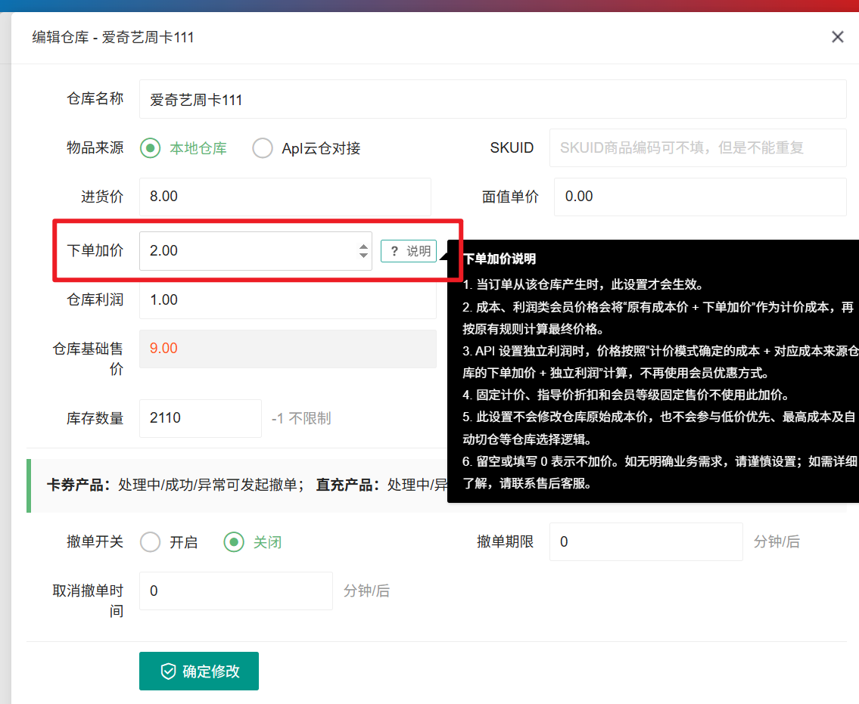Click the 仓库名称 input field

(x=493, y=99)
